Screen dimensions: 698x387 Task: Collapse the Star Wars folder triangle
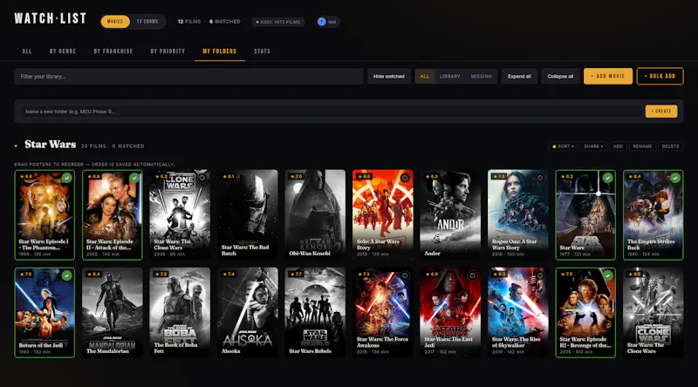click(x=16, y=146)
